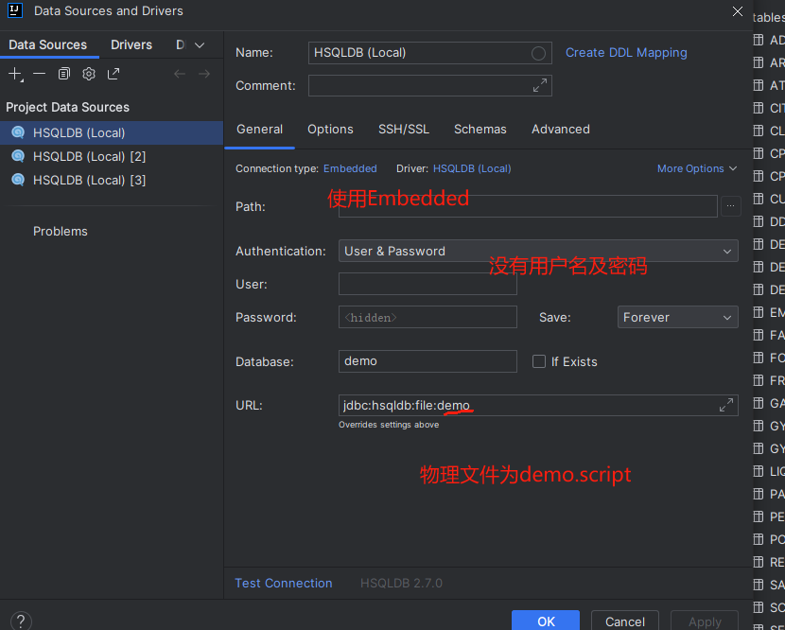Switch to Drivers tab
This screenshot has height=630, width=785.
131,44
